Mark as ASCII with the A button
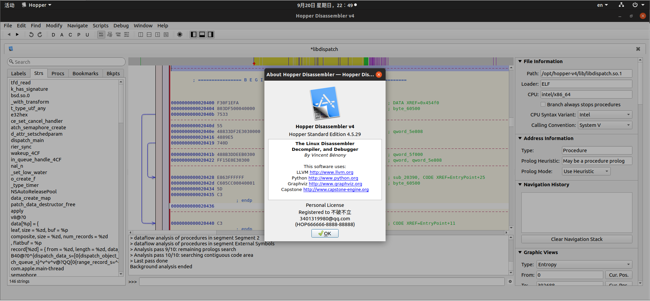This screenshot has width=650, height=301. click(62, 35)
